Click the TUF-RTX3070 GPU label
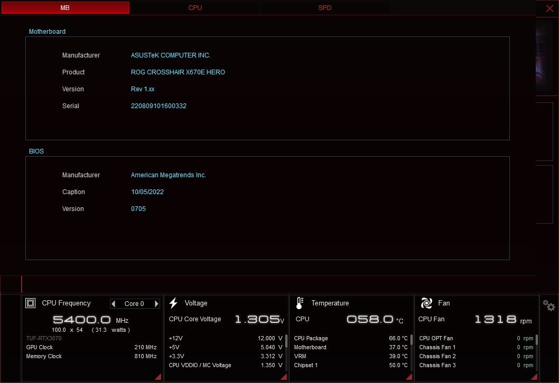The width and height of the screenshot is (559, 383). click(x=44, y=338)
